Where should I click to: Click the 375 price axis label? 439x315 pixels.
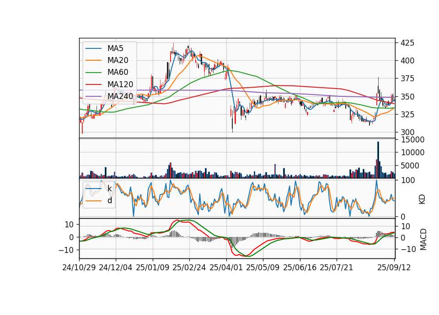(407, 79)
